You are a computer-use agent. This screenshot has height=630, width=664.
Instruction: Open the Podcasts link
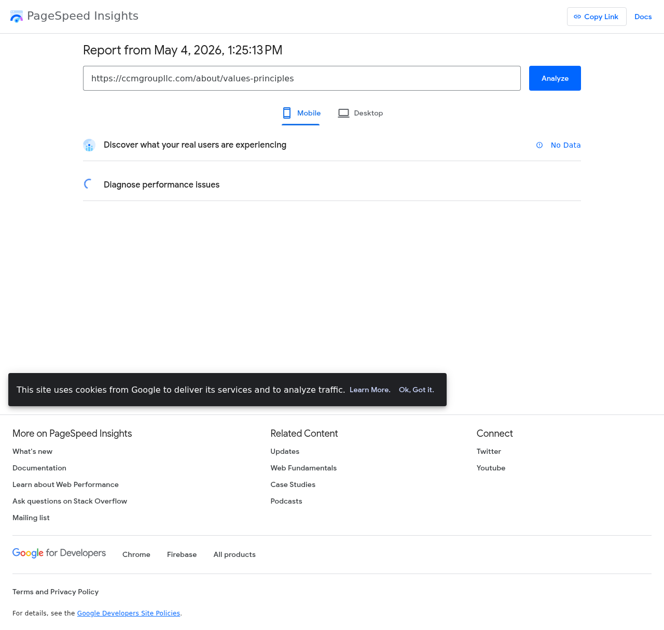286,501
